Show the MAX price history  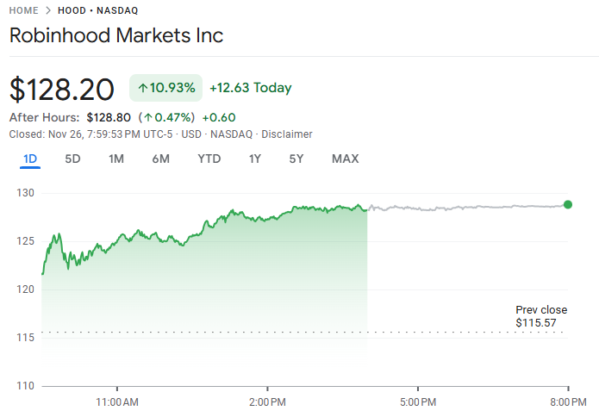tap(345, 159)
